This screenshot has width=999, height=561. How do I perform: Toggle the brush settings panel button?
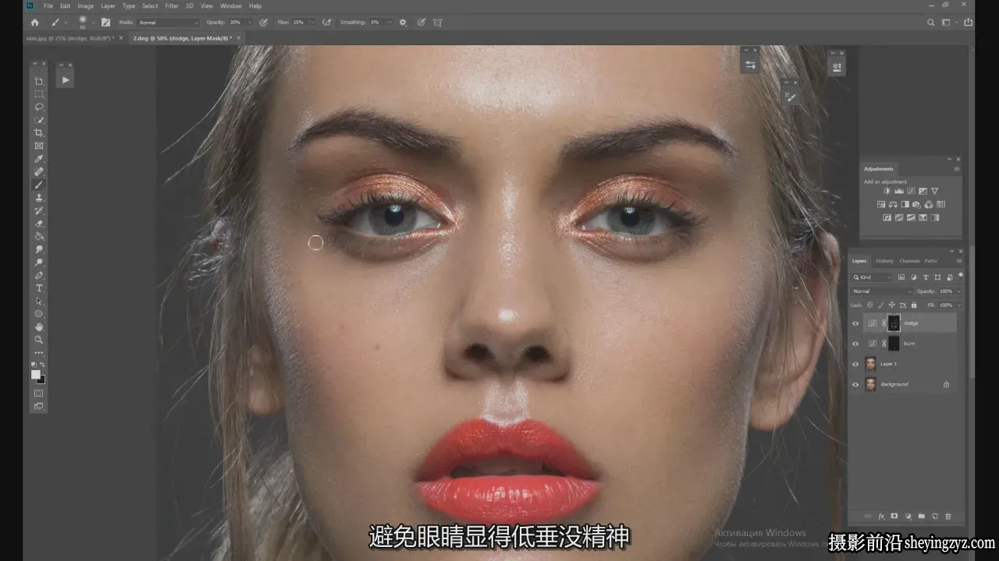point(105,23)
